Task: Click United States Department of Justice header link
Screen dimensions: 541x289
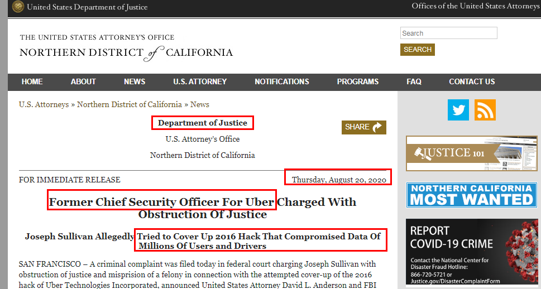Action: 87,7
